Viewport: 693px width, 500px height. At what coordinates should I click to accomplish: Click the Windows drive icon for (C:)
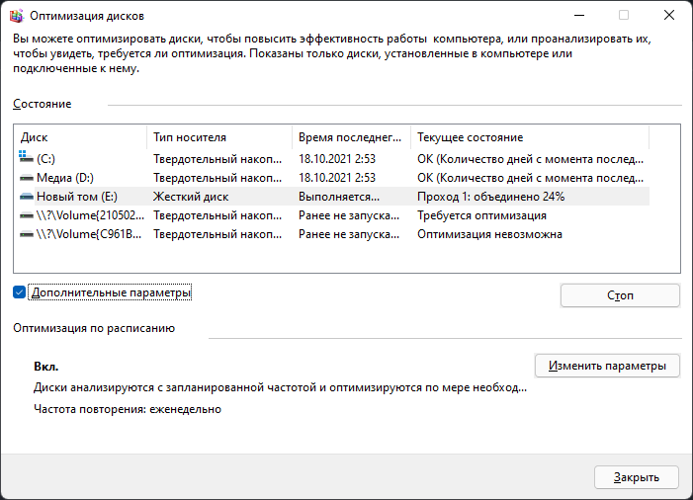click(26, 157)
